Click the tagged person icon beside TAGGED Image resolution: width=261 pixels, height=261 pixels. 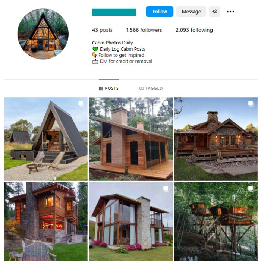[x=141, y=88]
